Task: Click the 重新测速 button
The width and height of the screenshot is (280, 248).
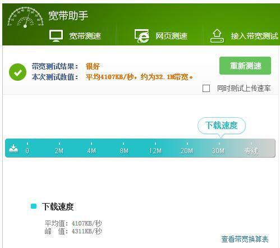Action: tap(245, 66)
